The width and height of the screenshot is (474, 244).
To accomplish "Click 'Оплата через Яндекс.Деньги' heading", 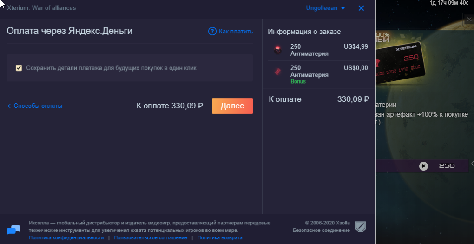I will tap(70, 31).
